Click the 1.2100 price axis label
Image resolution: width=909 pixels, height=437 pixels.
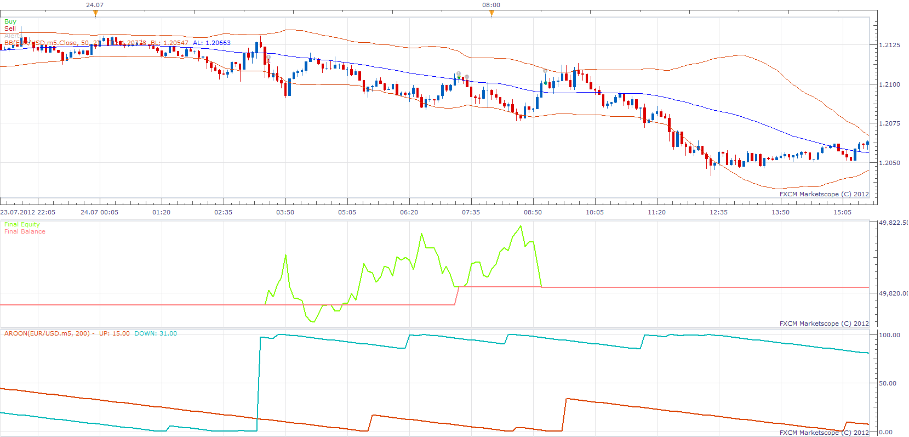click(889, 84)
